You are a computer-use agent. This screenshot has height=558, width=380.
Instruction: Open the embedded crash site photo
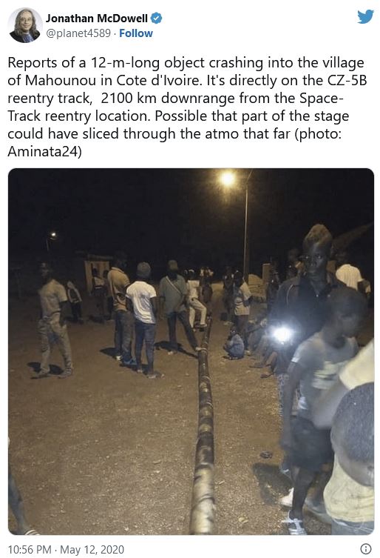click(x=191, y=351)
